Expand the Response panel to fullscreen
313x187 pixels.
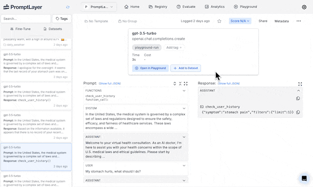[x=300, y=84]
